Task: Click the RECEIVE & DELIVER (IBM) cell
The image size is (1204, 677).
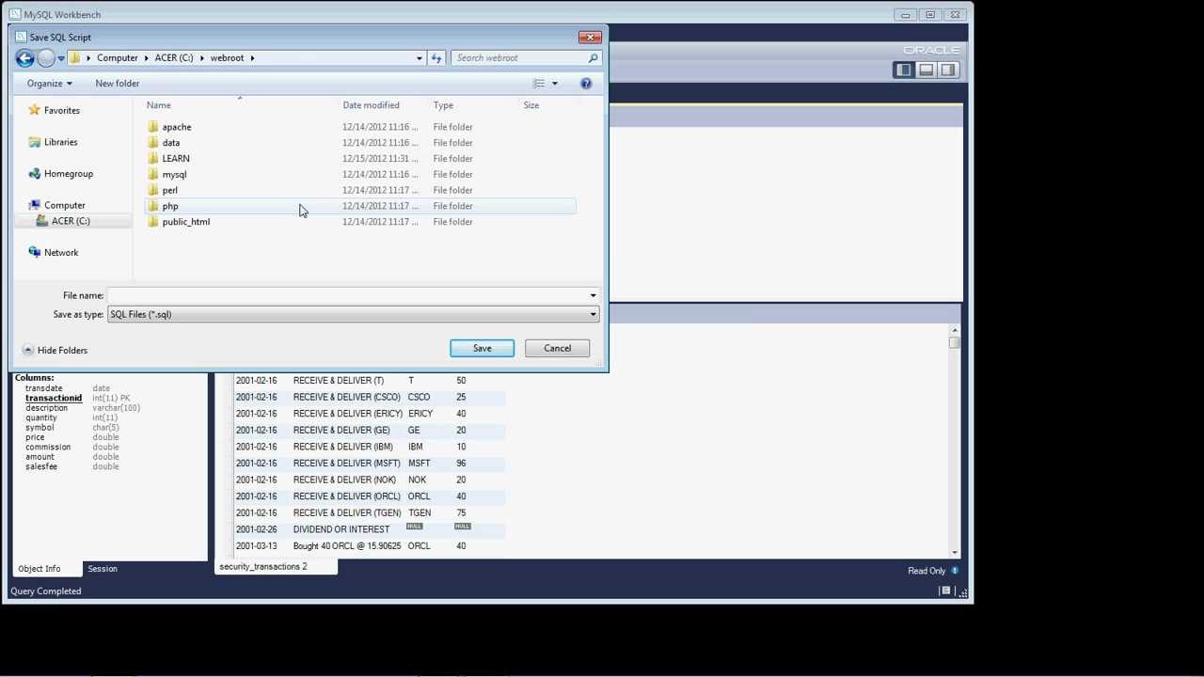Action: click(343, 447)
